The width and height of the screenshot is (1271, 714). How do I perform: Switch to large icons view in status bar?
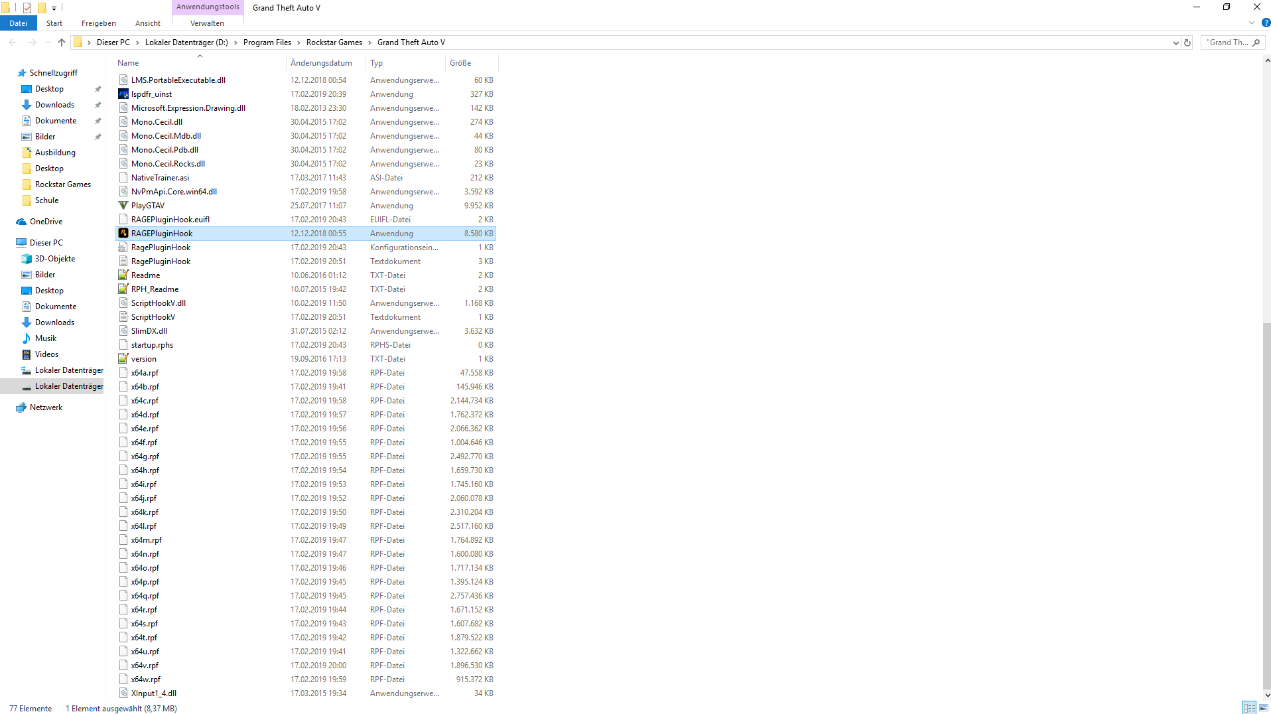(1264, 708)
